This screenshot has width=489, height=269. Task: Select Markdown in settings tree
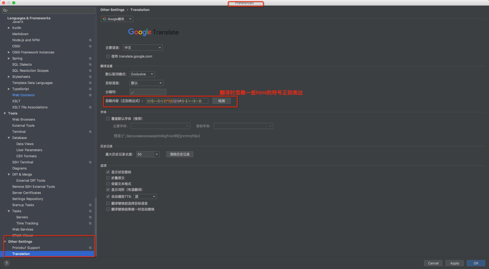tap(20, 34)
